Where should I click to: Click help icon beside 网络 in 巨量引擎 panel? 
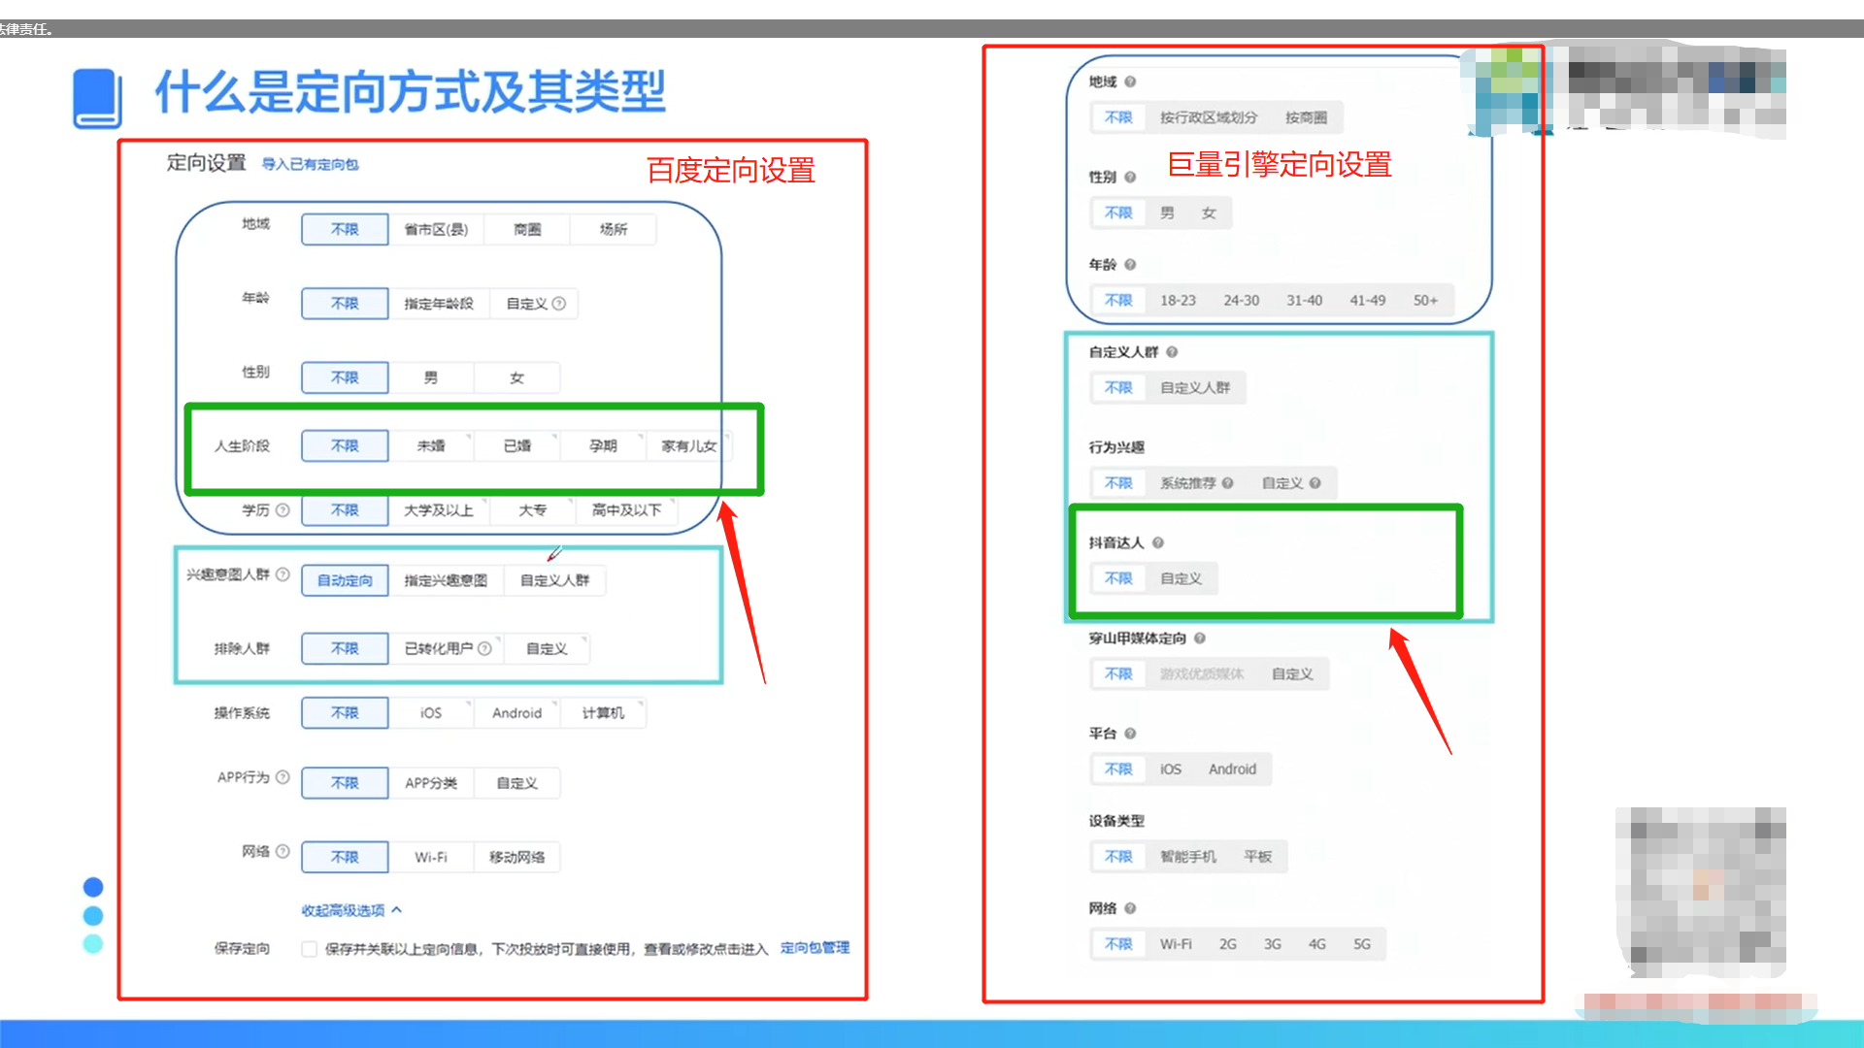[x=1130, y=908]
